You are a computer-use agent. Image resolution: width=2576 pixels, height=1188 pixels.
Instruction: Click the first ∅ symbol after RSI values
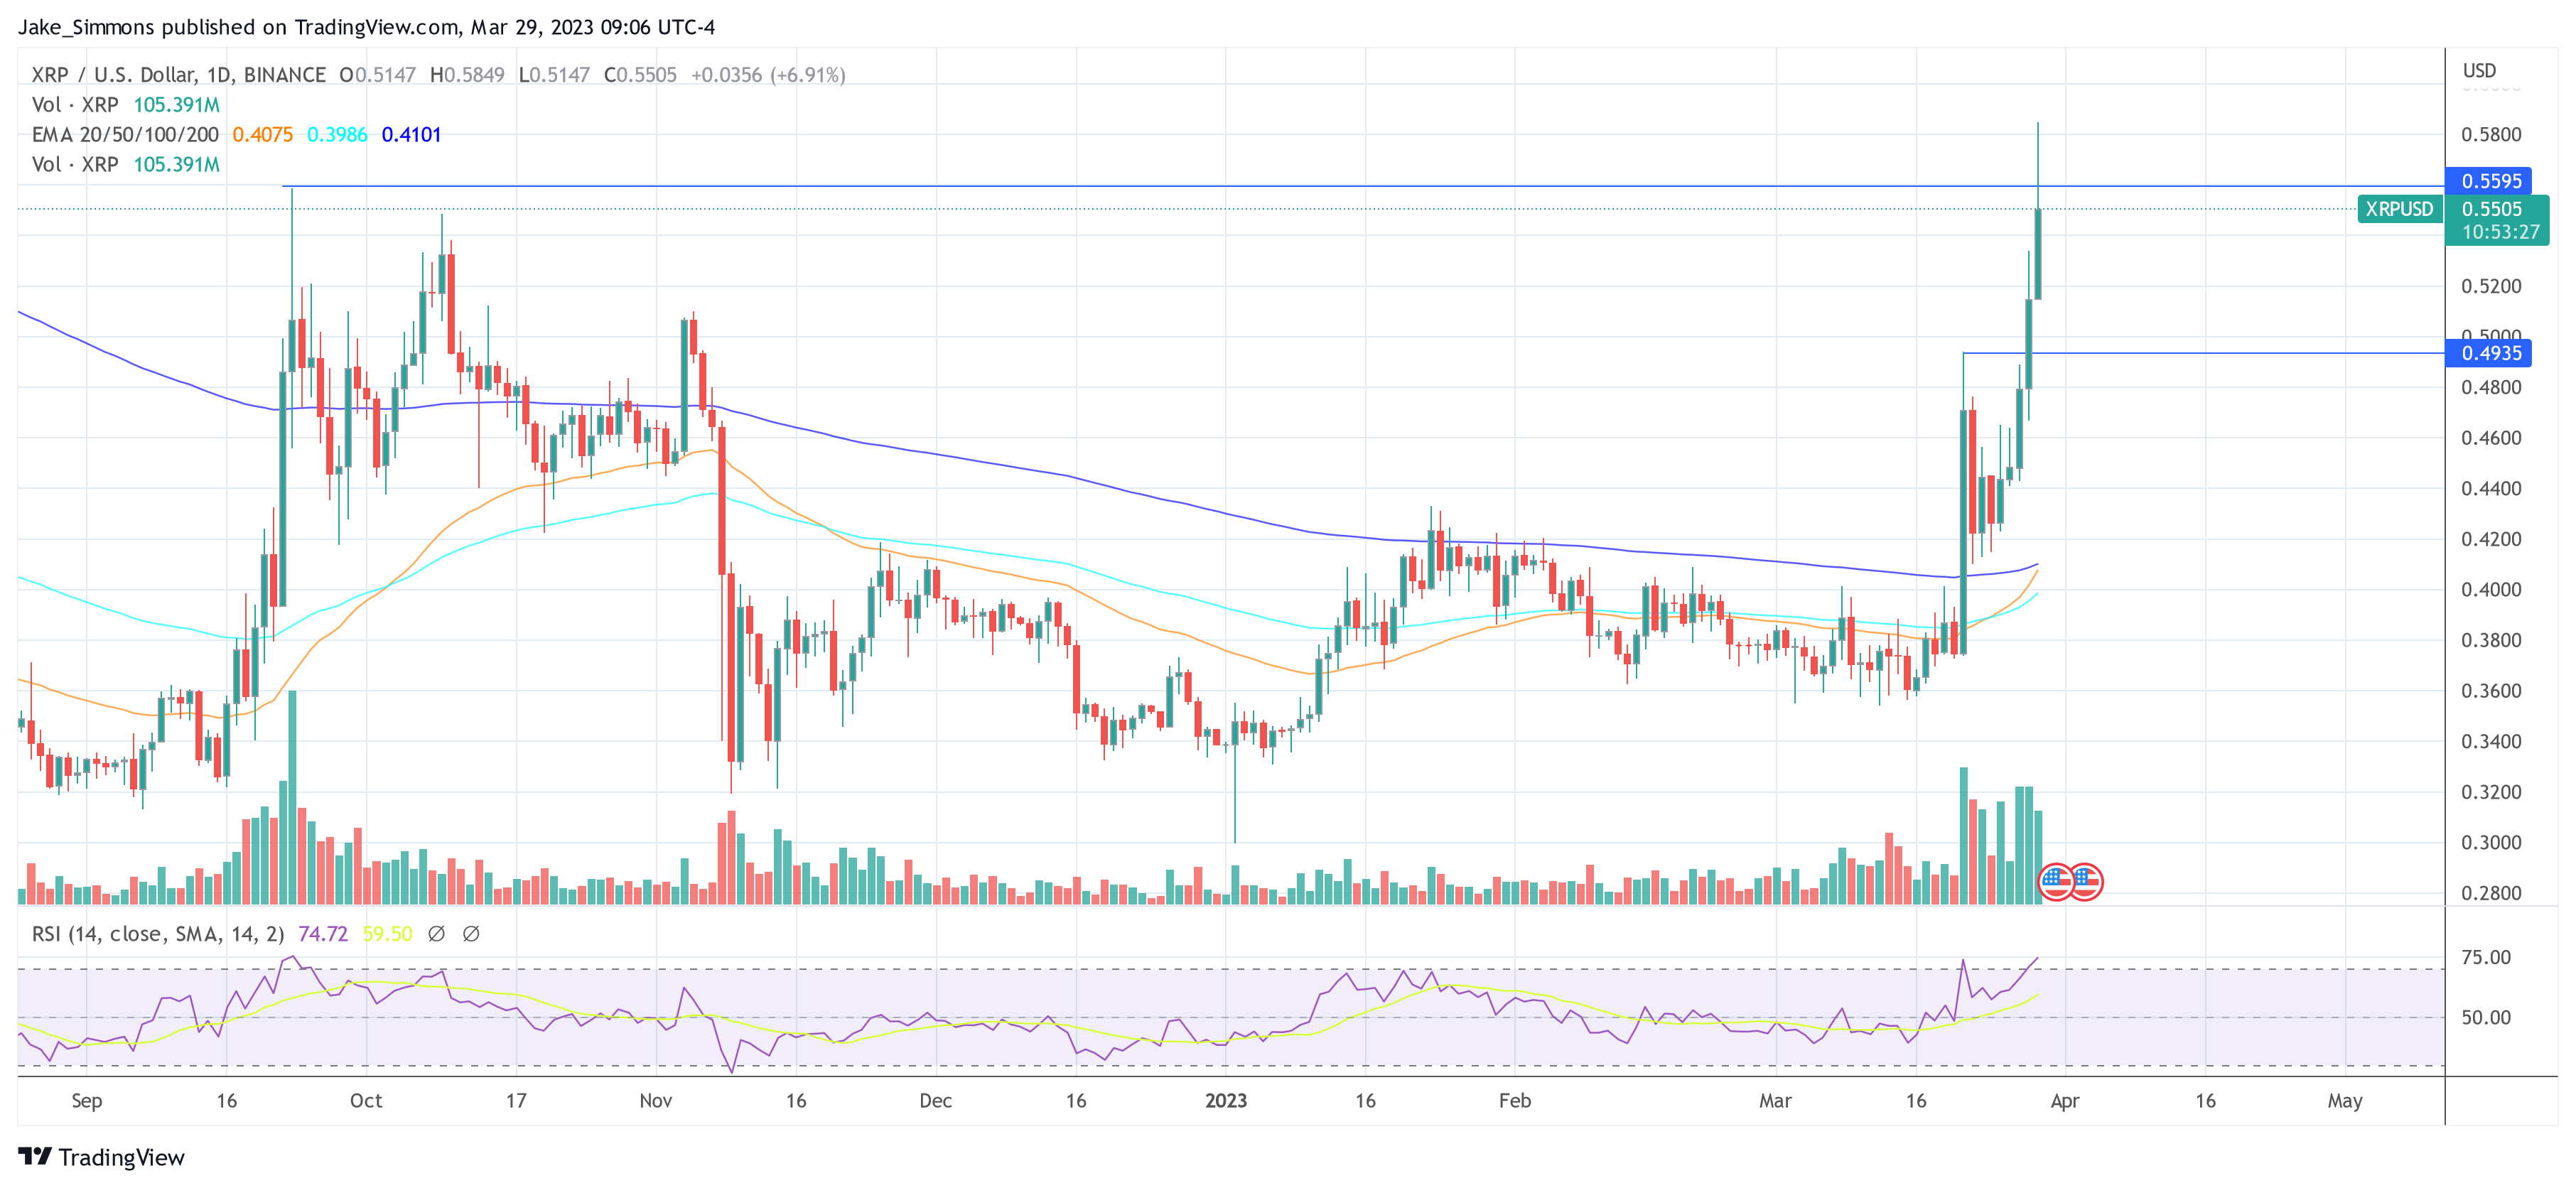(436, 933)
